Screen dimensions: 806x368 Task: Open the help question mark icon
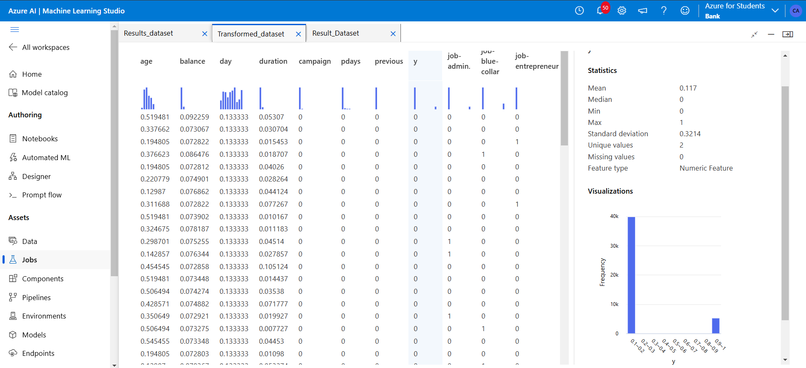(x=664, y=10)
